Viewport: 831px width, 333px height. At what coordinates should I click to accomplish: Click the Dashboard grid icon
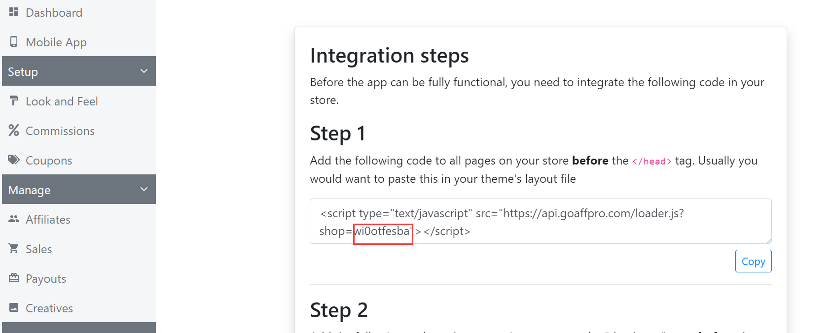pos(14,12)
